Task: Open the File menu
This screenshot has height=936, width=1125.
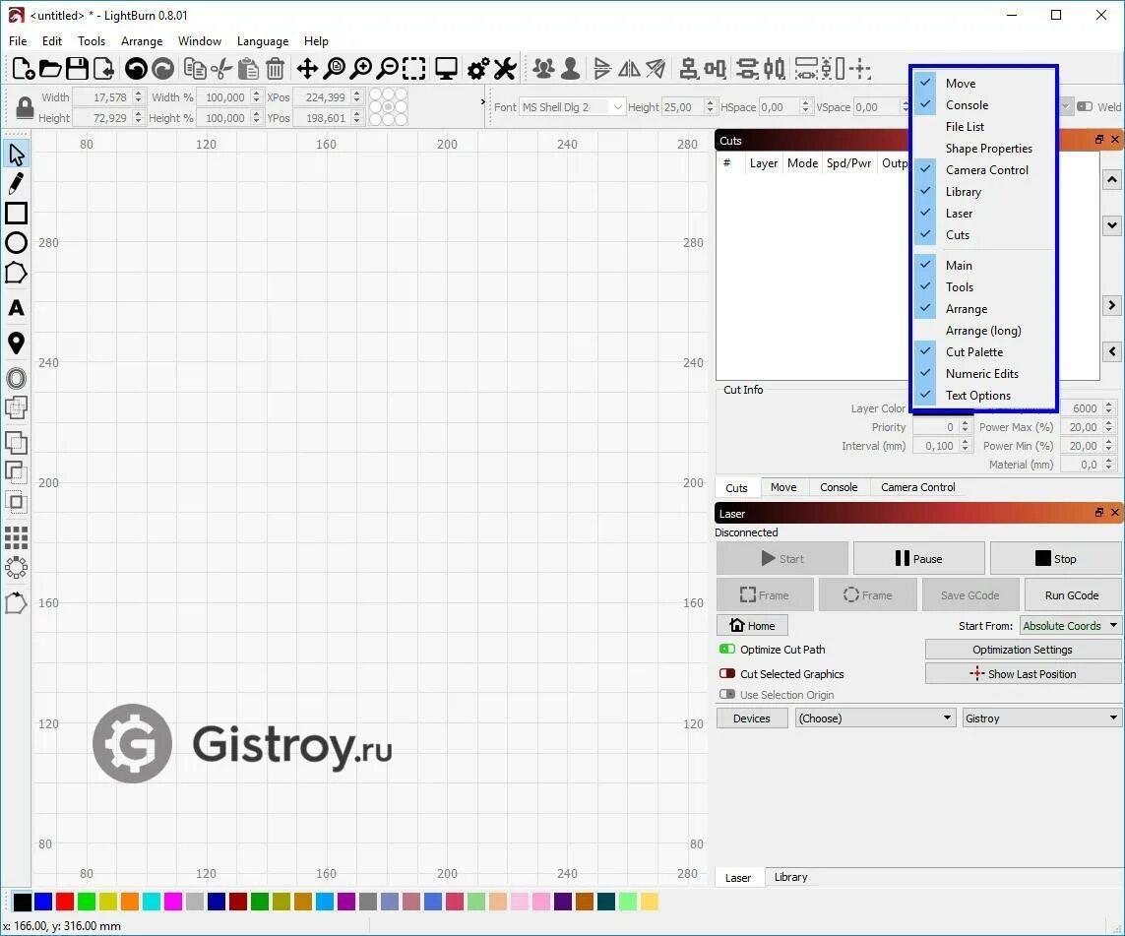Action: pos(18,41)
